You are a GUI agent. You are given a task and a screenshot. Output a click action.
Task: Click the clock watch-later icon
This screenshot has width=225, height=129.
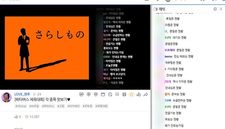pyautogui.click(x=110, y=94)
